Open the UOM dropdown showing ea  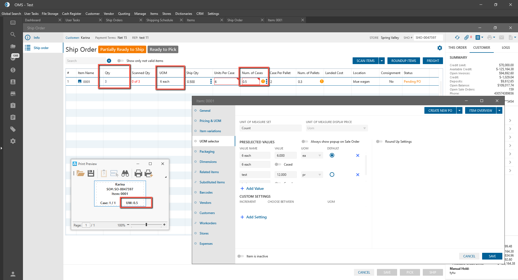pyautogui.click(x=312, y=156)
